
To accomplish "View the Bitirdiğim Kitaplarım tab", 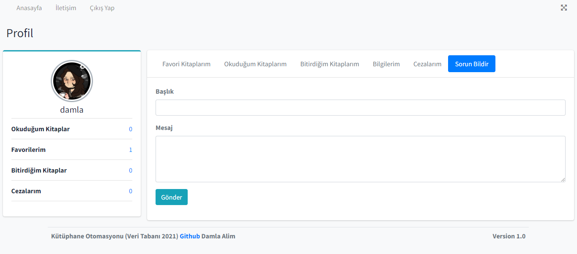I will tap(329, 64).
